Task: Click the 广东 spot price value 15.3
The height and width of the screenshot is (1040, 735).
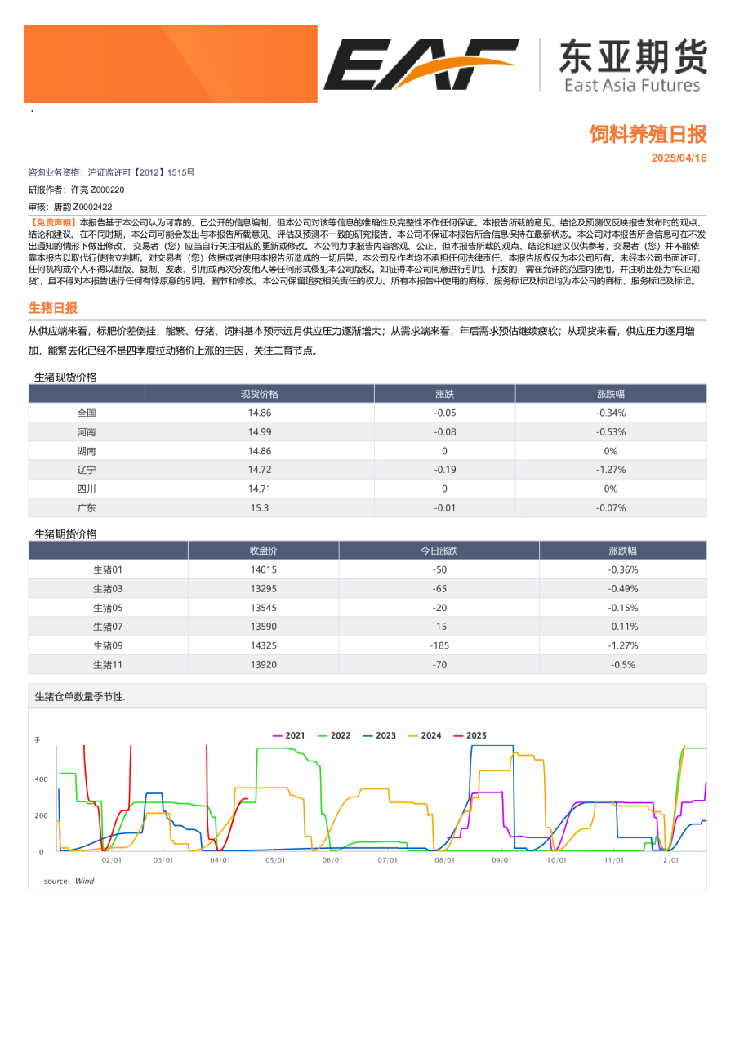Action: (x=259, y=508)
